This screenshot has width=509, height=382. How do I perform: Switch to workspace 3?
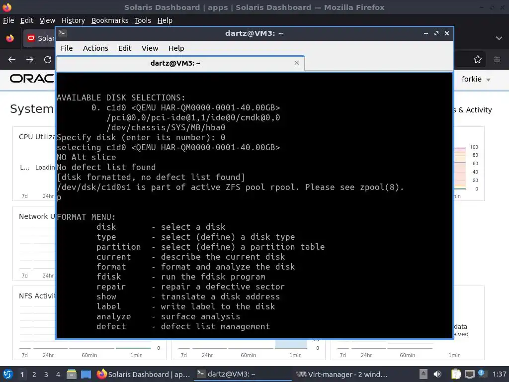46,375
